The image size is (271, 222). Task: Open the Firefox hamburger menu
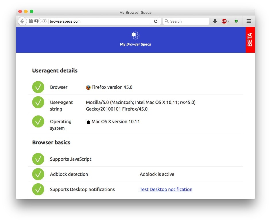249,21
